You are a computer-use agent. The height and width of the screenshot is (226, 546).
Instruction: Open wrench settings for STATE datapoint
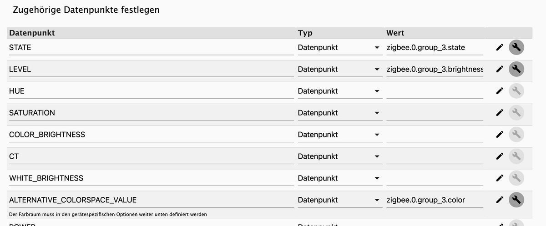click(516, 47)
